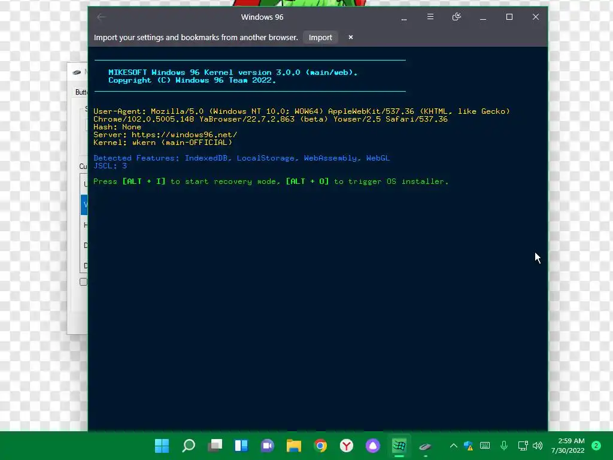The height and width of the screenshot is (460, 613).
Task: Open the hamburger menu in title bar
Action: coord(430,16)
